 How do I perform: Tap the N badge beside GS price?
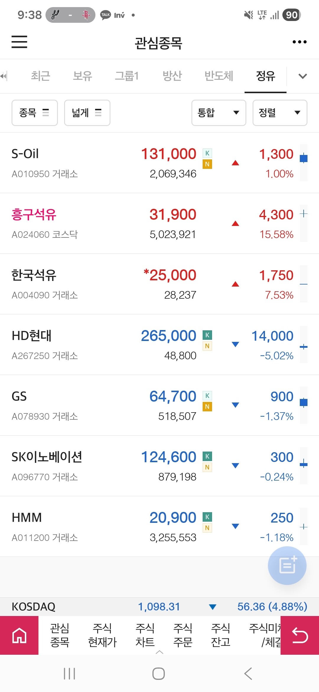(x=207, y=407)
